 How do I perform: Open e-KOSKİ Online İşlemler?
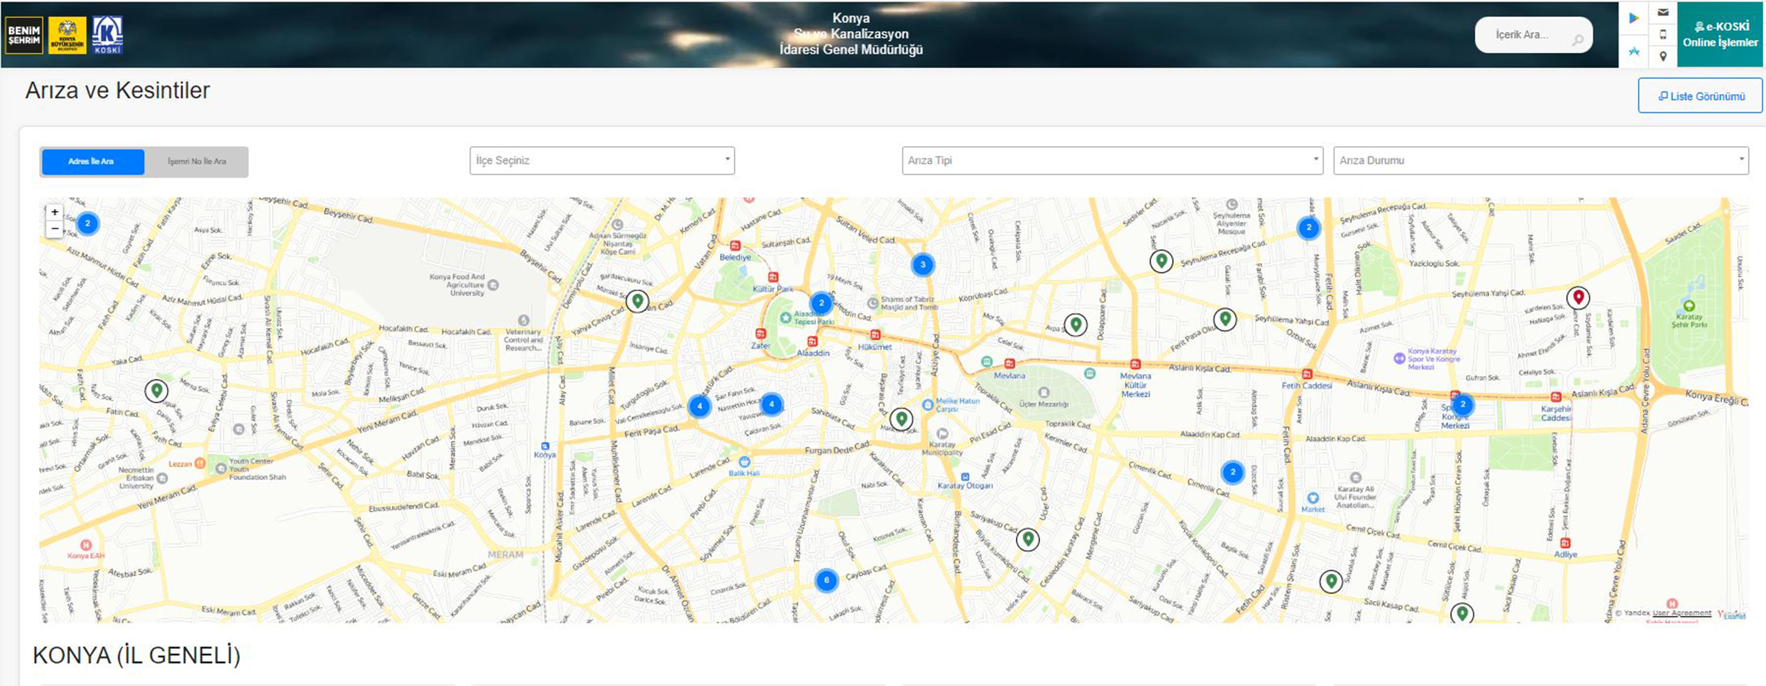1720,34
